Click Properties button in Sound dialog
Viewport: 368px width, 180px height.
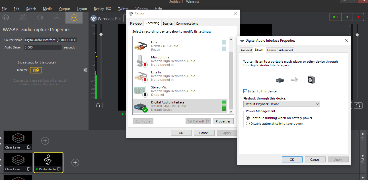[x=223, y=121]
